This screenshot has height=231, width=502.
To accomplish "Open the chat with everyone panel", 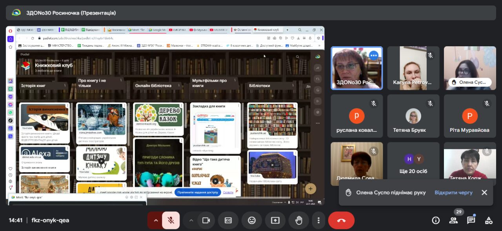I will tap(471, 220).
